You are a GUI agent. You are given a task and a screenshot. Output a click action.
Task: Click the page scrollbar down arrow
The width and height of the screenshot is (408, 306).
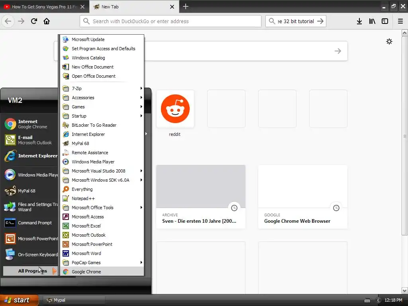[404, 290]
